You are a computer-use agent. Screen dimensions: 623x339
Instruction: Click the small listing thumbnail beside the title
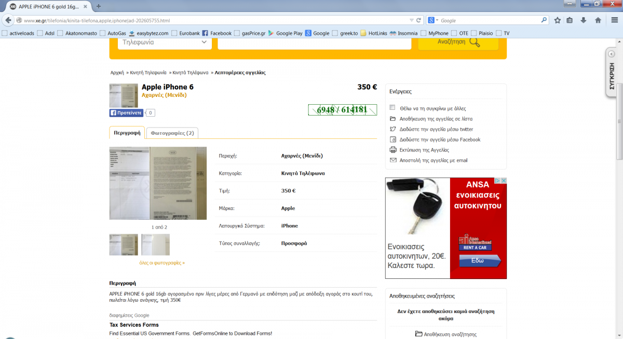pos(124,95)
